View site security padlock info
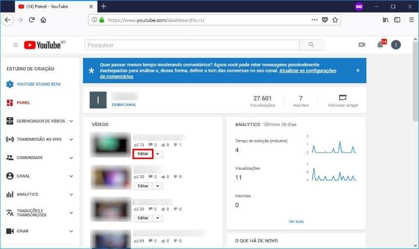This screenshot has width=419, height=249. [x=101, y=20]
